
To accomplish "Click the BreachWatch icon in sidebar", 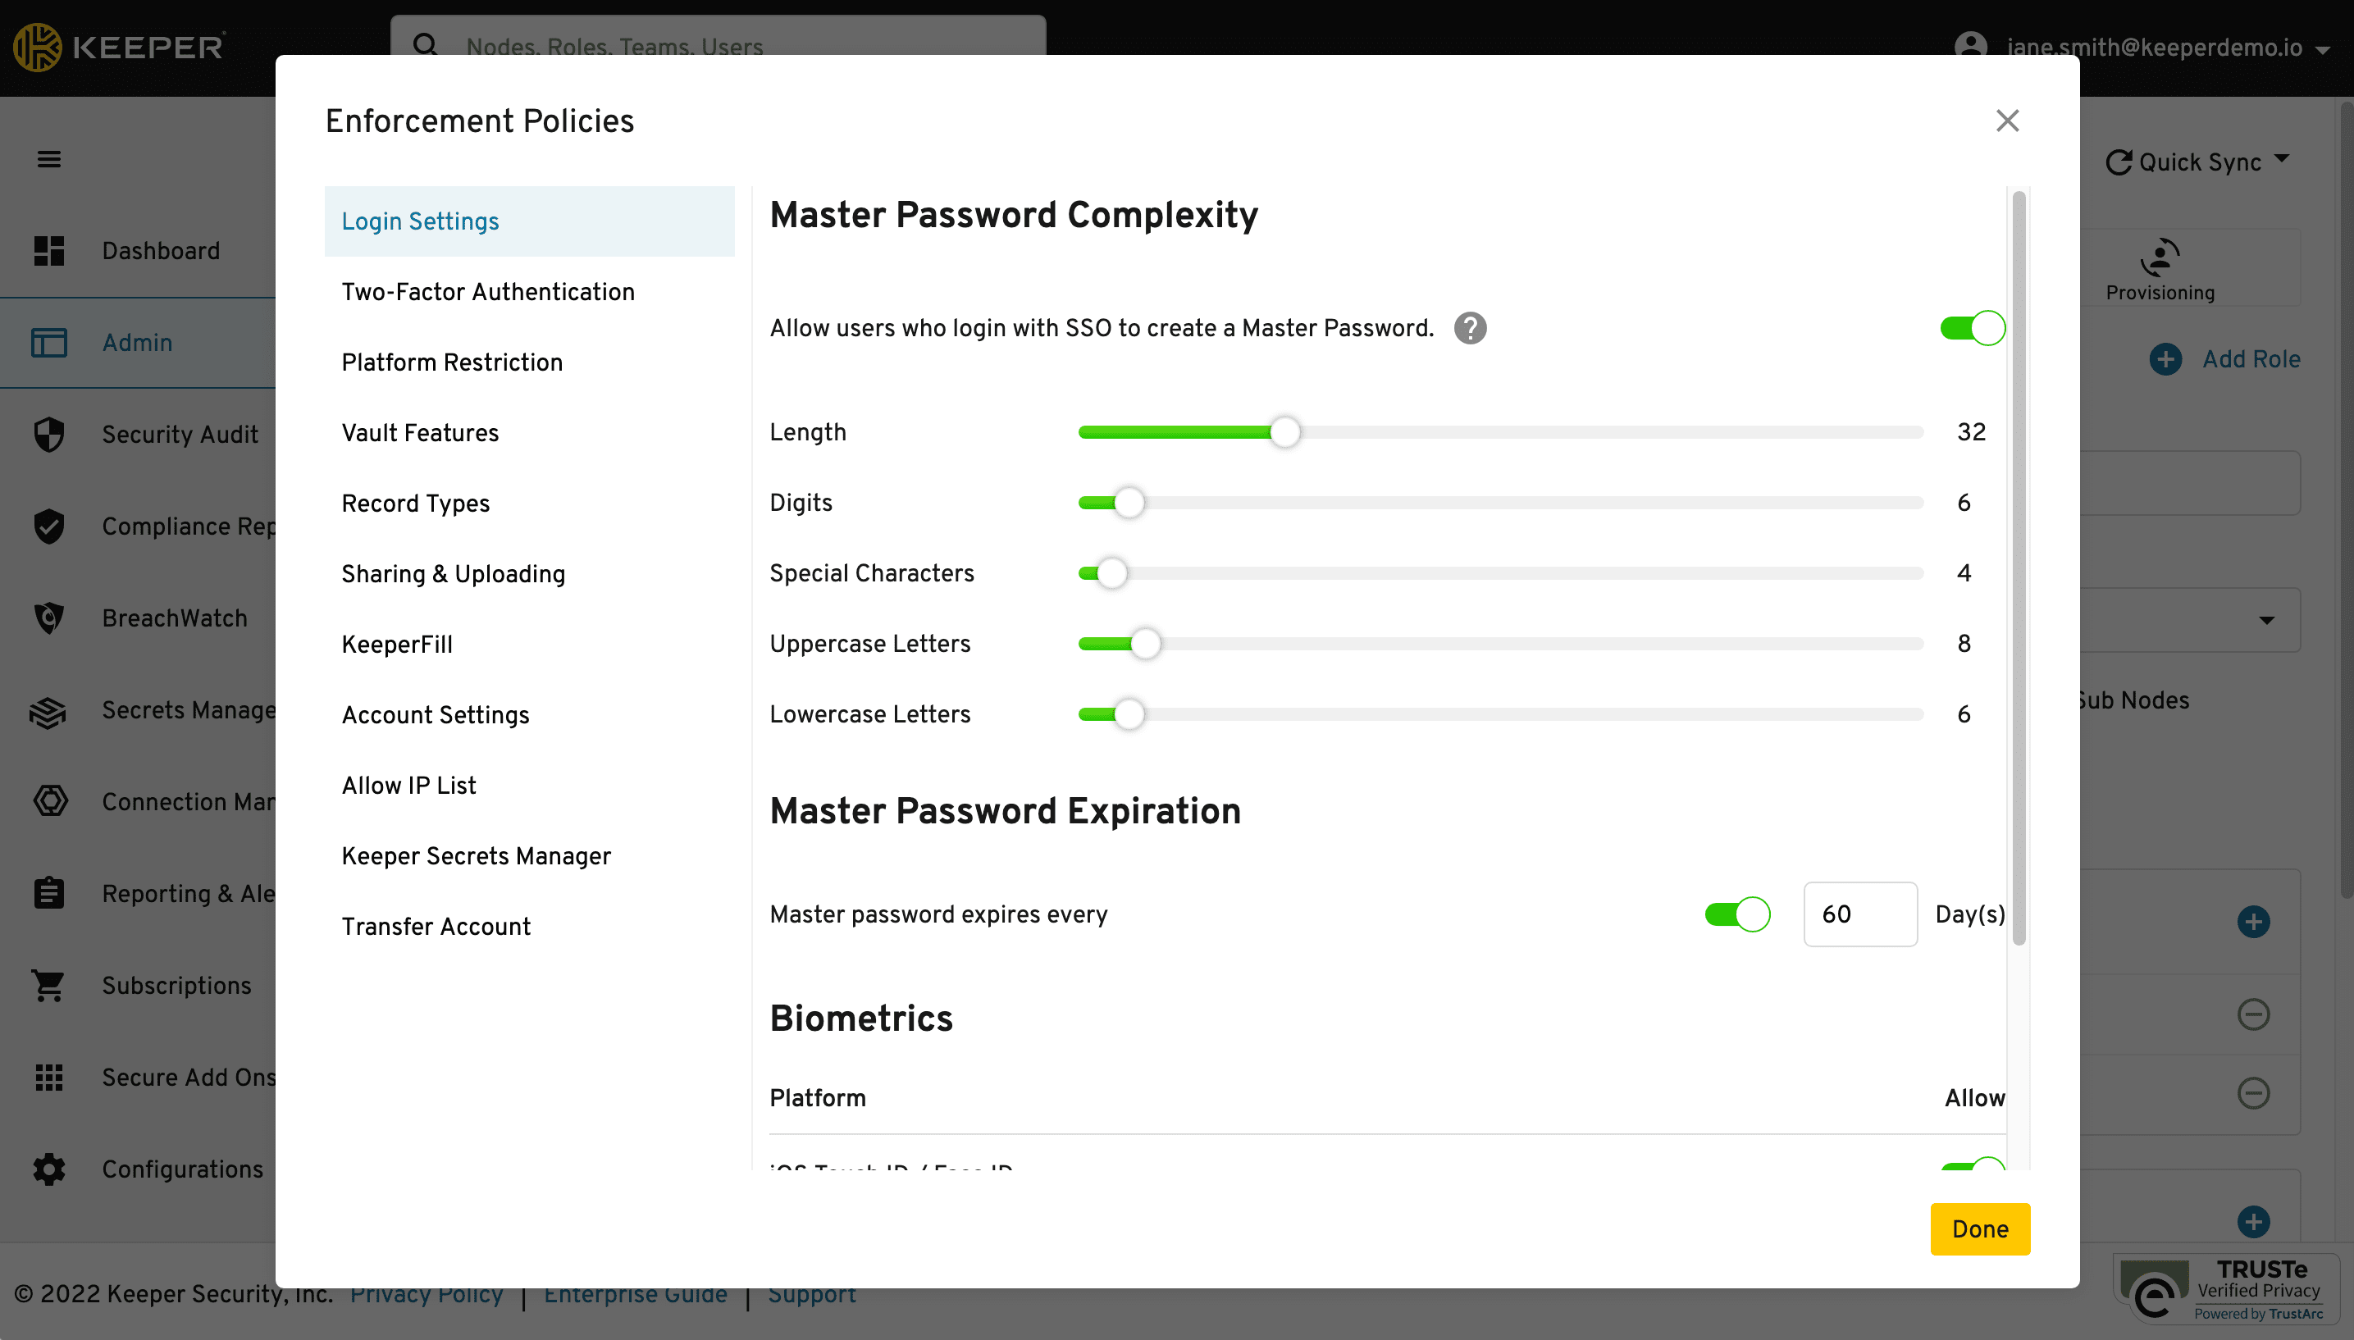I will (x=48, y=618).
